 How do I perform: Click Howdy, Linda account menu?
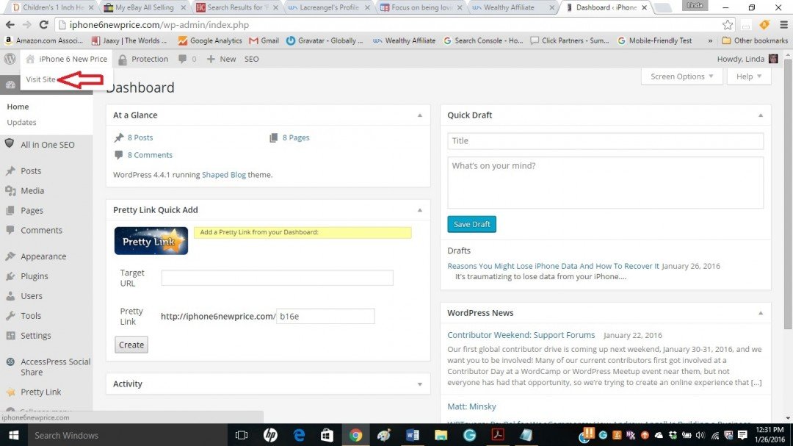[x=747, y=59]
